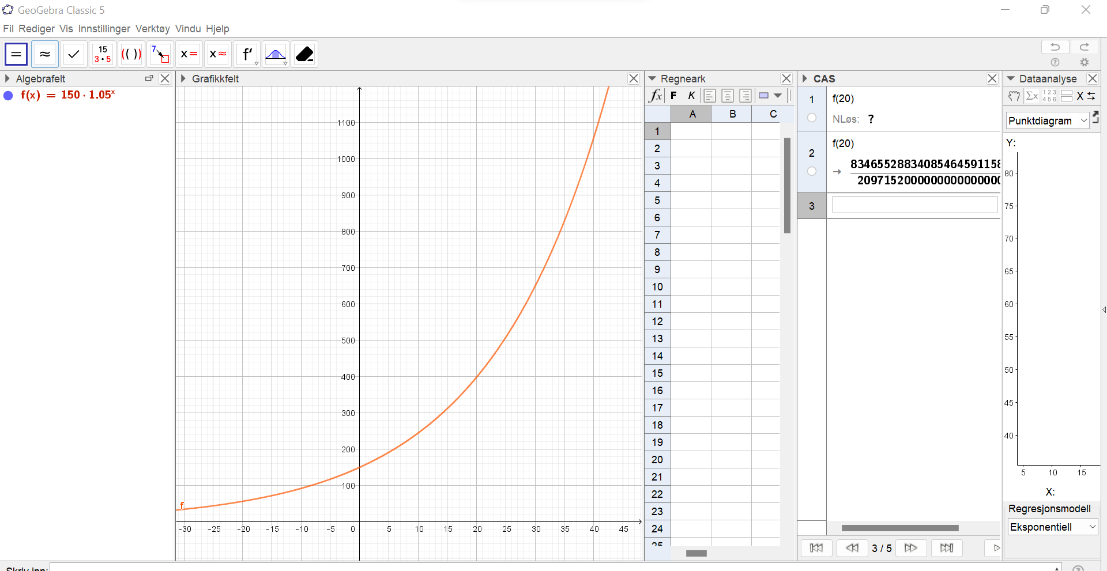Expand the CAS style bar
This screenshot has height=571, width=1107.
pyautogui.click(x=805, y=78)
